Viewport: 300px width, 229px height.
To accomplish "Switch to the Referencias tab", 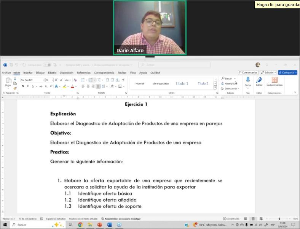I will click(84, 72).
